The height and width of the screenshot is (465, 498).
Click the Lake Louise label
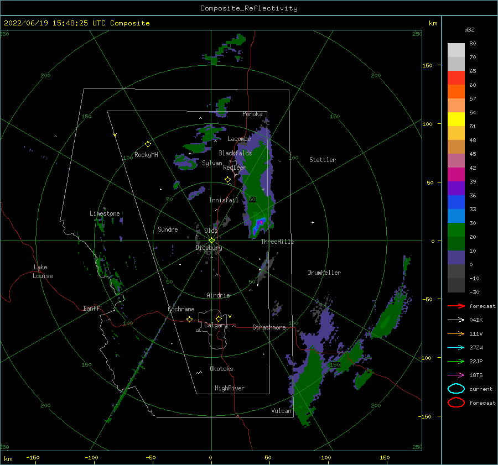click(43, 271)
